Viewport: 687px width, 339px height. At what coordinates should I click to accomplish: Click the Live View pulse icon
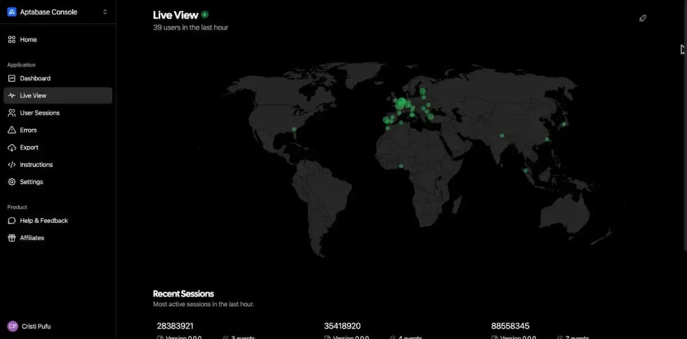(x=11, y=96)
